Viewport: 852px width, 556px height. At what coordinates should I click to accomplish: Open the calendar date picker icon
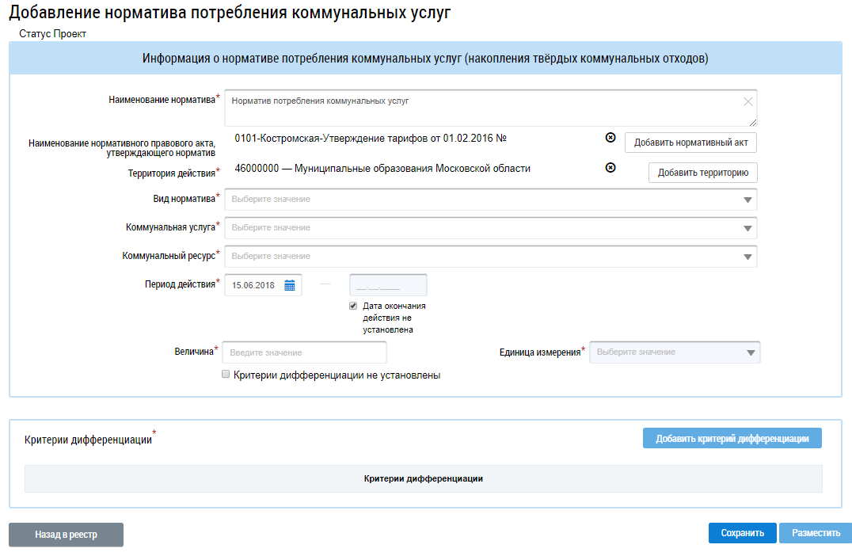click(x=290, y=285)
